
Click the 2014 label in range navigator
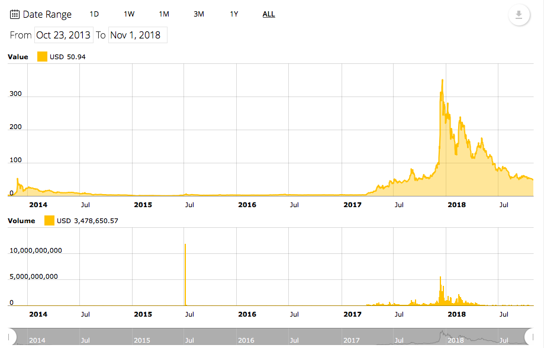coord(37,340)
